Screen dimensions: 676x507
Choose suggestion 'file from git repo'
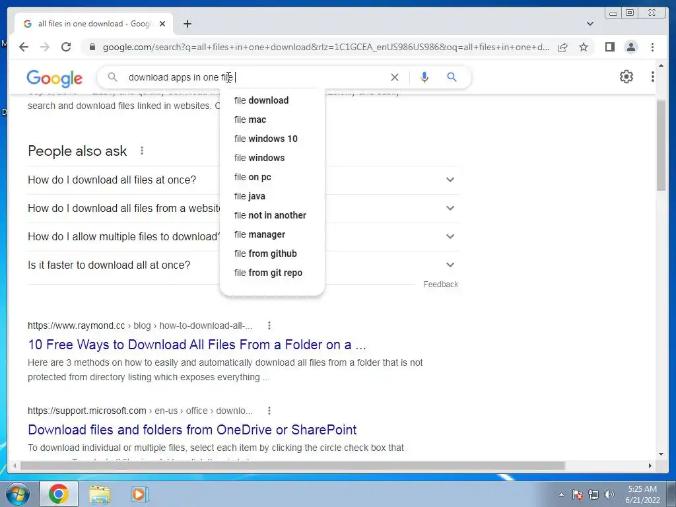click(x=272, y=273)
